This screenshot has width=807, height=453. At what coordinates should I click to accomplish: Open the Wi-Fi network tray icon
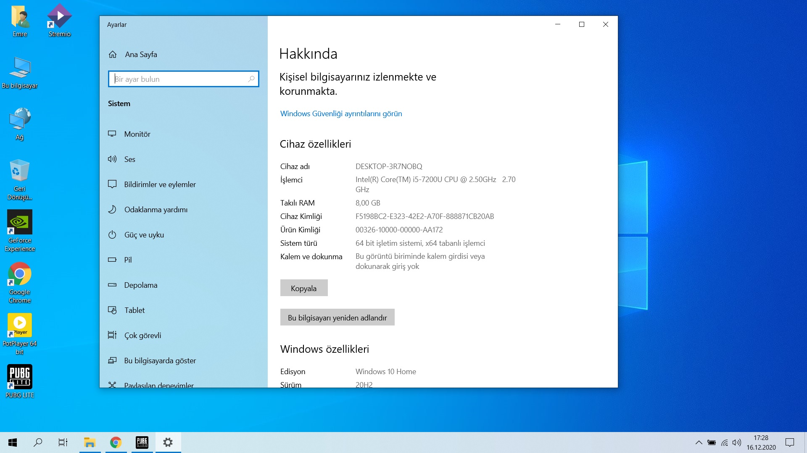point(724,443)
